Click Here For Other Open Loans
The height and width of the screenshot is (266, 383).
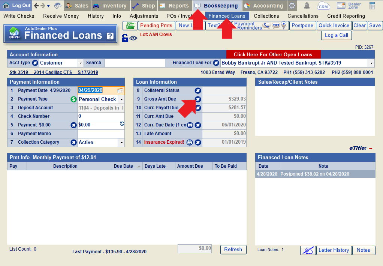273,54
